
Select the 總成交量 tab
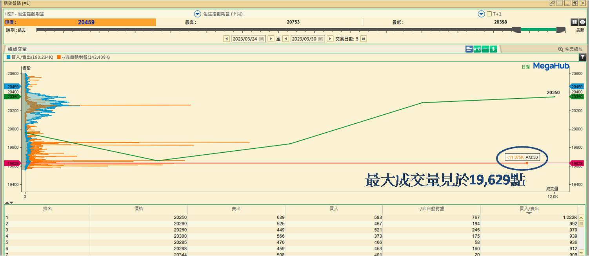click(x=18, y=49)
